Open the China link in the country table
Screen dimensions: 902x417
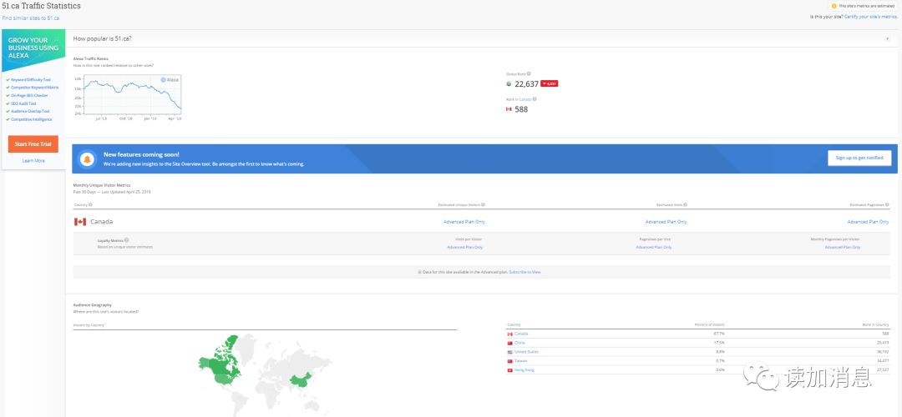point(520,343)
